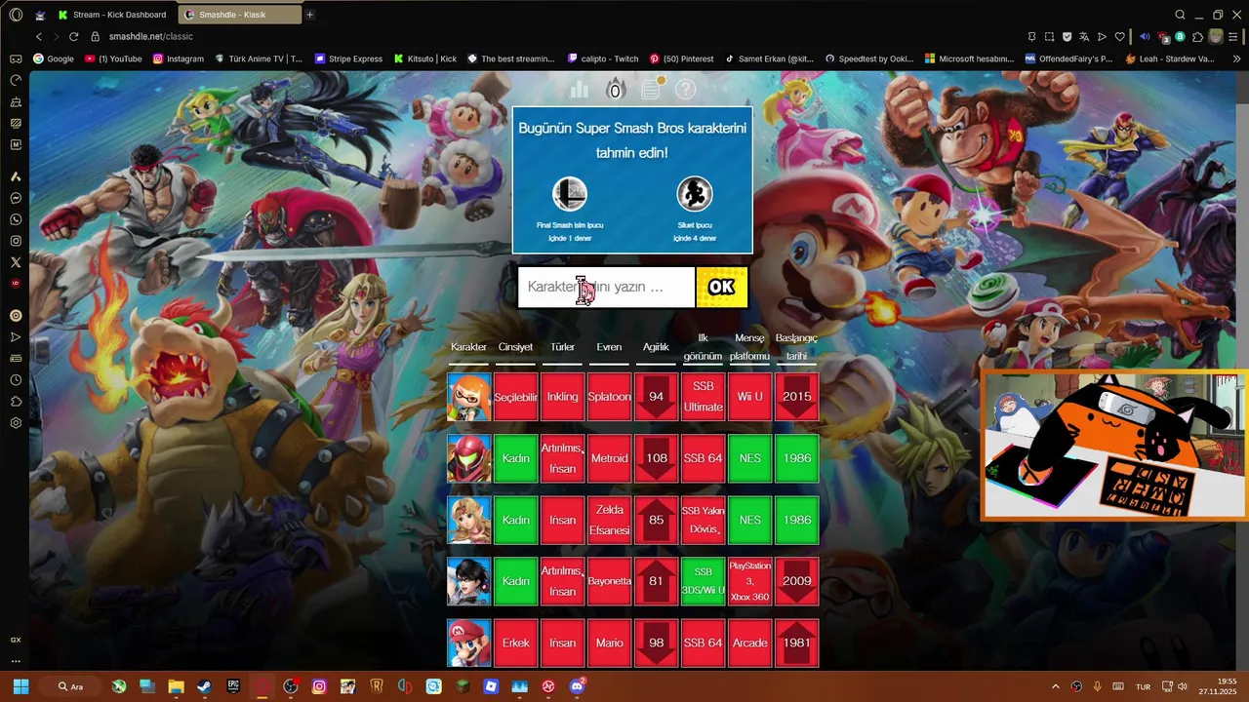This screenshot has height=702, width=1249.
Task: Open the Speedtest by Ookla bookmark
Action: point(869,58)
